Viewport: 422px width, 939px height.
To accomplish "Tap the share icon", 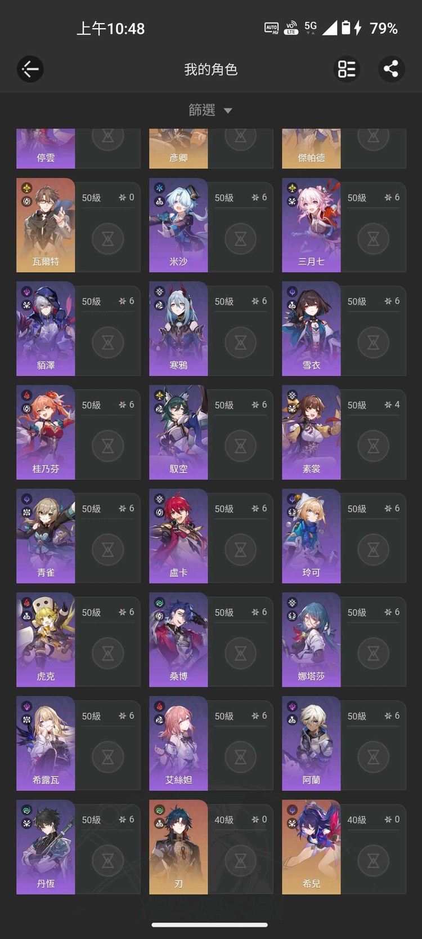I will (x=391, y=69).
